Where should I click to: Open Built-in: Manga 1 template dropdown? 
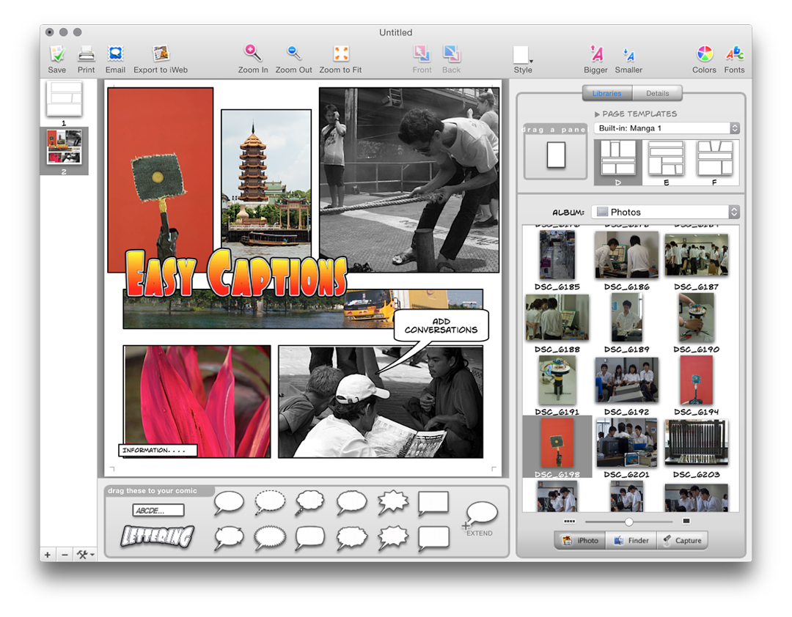pyautogui.click(x=667, y=128)
